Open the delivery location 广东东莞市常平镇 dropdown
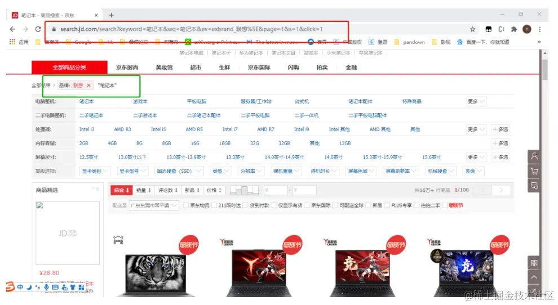The height and width of the screenshot is (305, 558). (x=154, y=205)
